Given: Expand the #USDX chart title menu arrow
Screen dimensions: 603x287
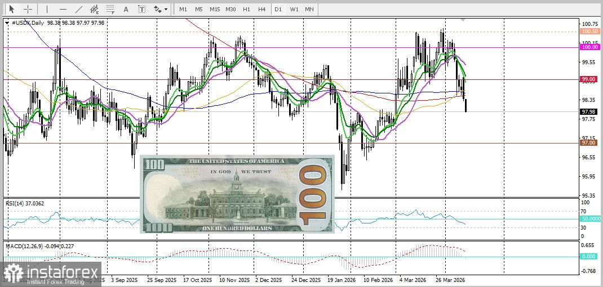Looking at the screenshot, I should pyautogui.click(x=6, y=23).
